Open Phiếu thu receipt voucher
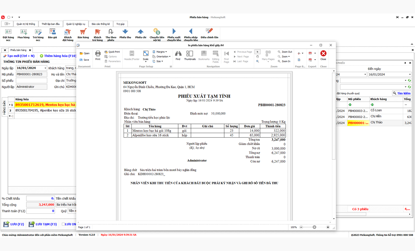 (x=125, y=34)
